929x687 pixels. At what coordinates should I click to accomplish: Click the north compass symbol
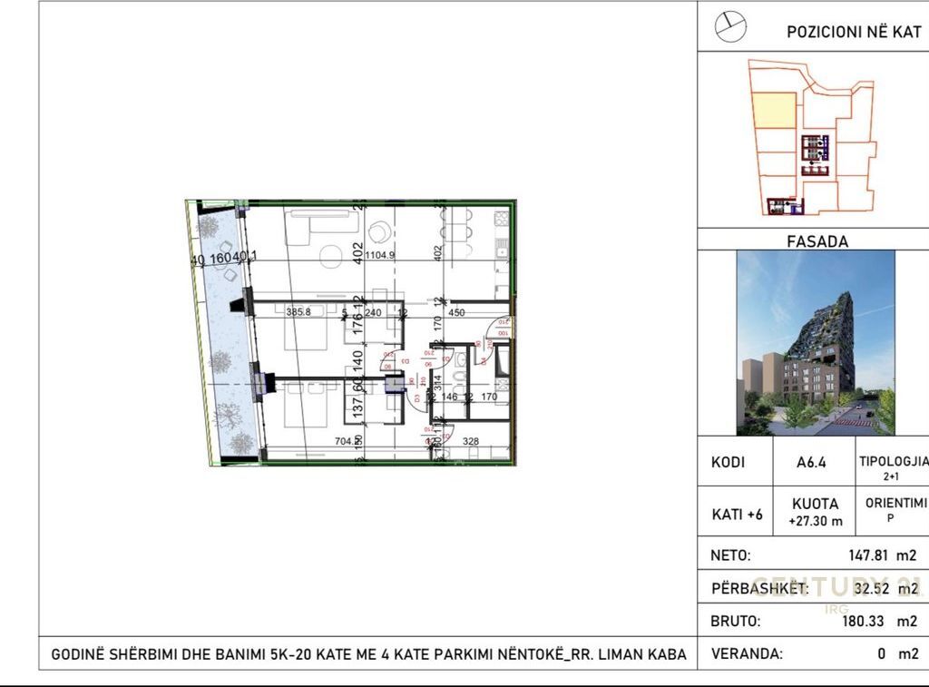coord(730,28)
